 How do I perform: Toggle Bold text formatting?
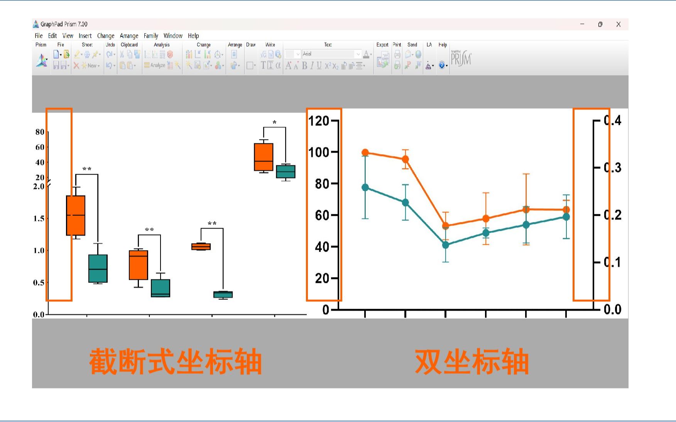(305, 65)
